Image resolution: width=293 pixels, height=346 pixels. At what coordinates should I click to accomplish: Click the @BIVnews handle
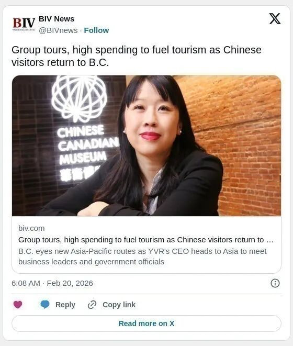pyautogui.click(x=58, y=30)
